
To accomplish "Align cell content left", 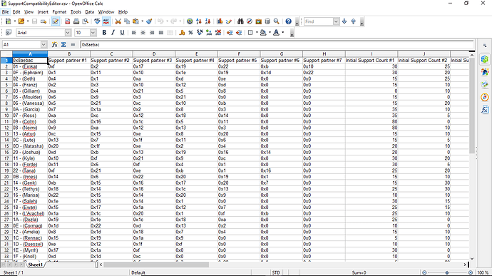I will [x=134, y=32].
